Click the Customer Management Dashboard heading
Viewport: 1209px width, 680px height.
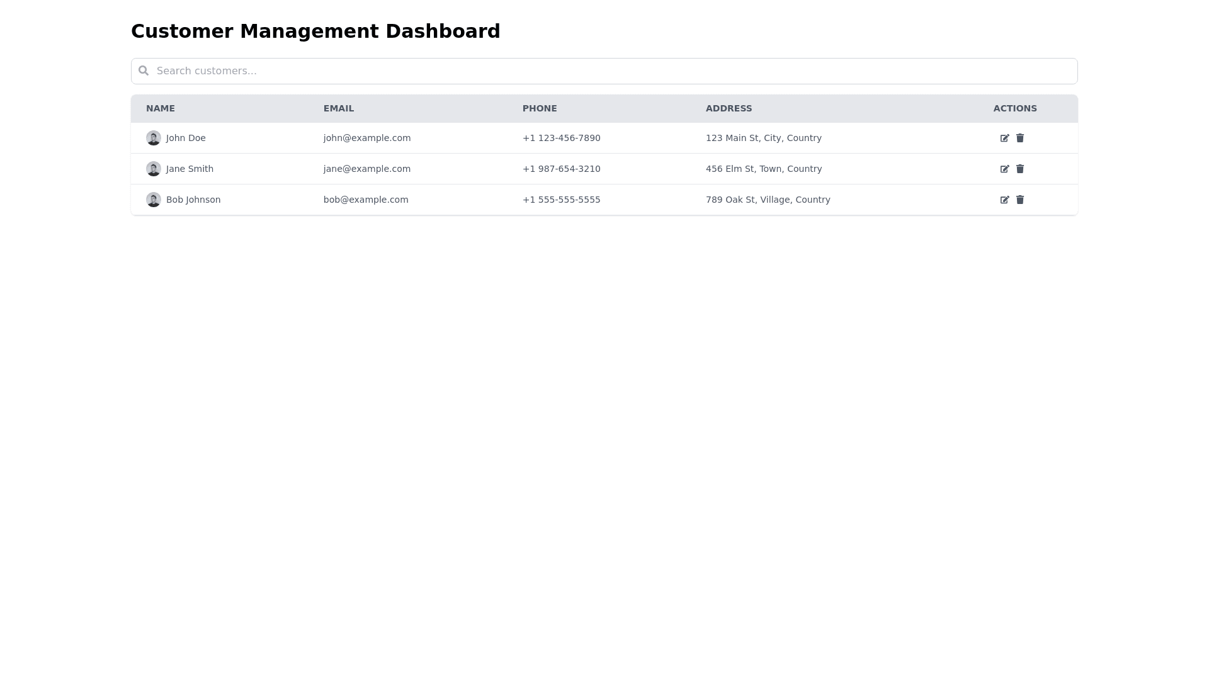315,31
